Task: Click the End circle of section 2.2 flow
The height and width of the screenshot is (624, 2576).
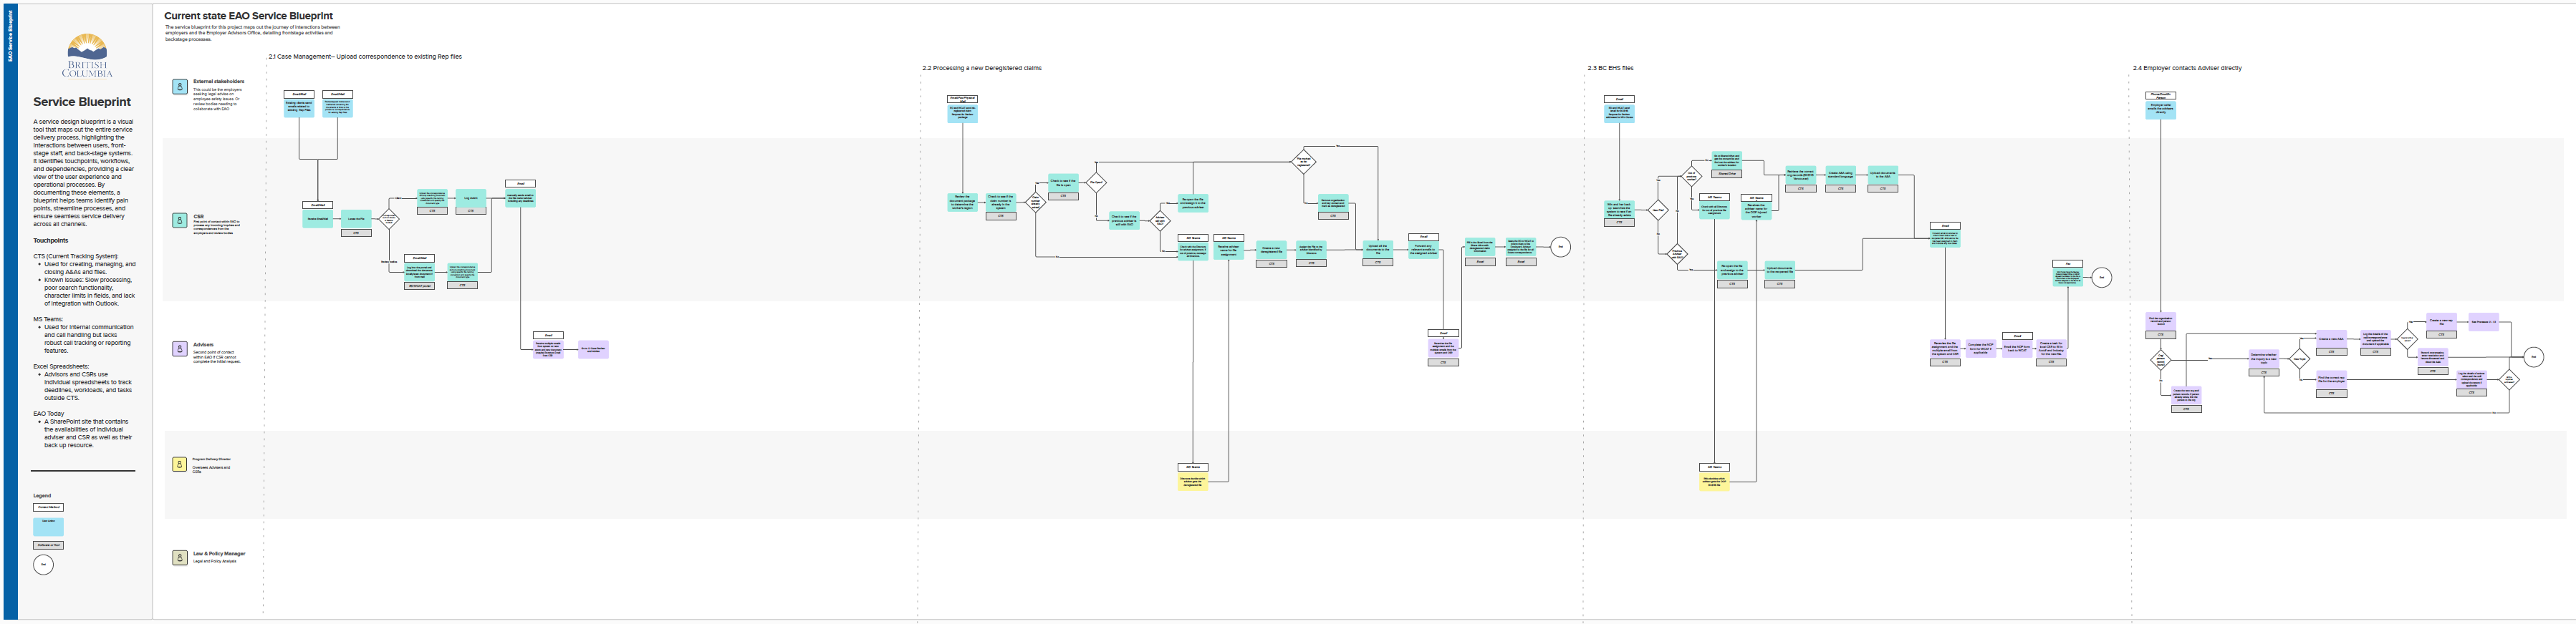Action: click(x=1560, y=247)
